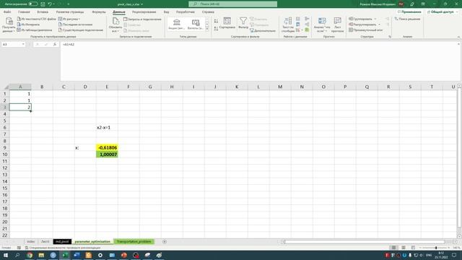The image size is (462, 260).
Task: Open the Сортировка dialog button
Action: tap(227, 23)
